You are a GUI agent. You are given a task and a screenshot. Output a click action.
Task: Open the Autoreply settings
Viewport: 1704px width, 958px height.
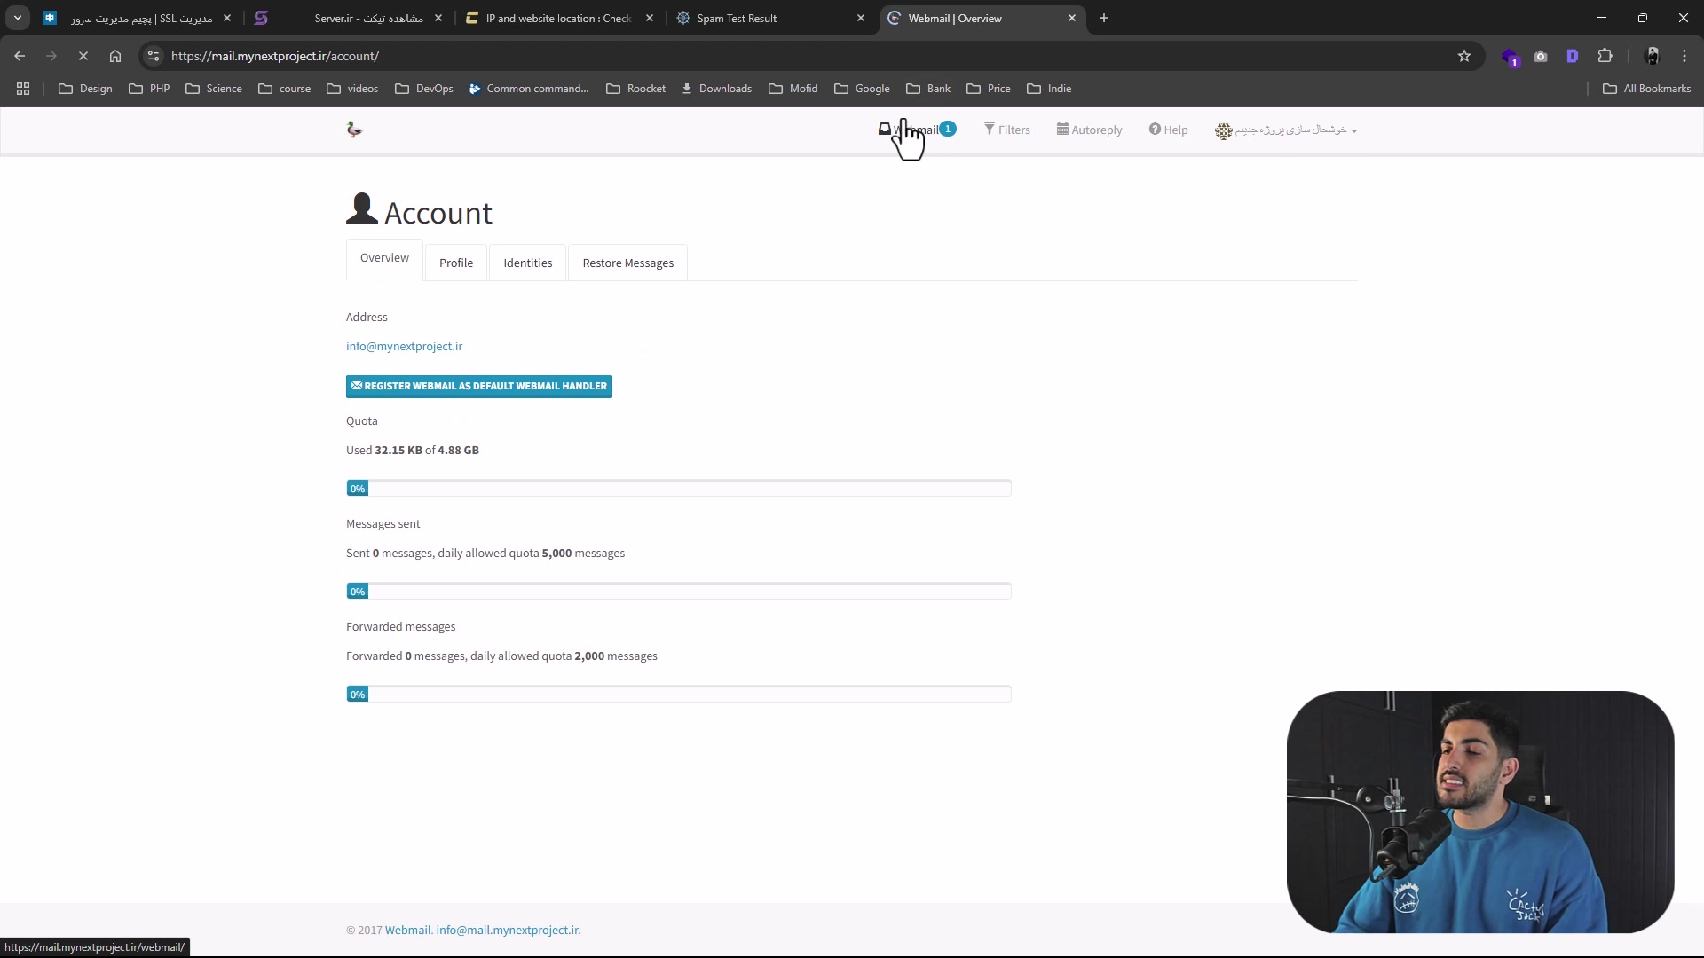coord(1089,130)
